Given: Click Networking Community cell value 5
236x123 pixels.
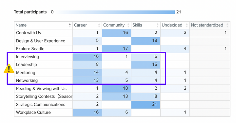Looking at the screenshot, I should click(x=116, y=80).
